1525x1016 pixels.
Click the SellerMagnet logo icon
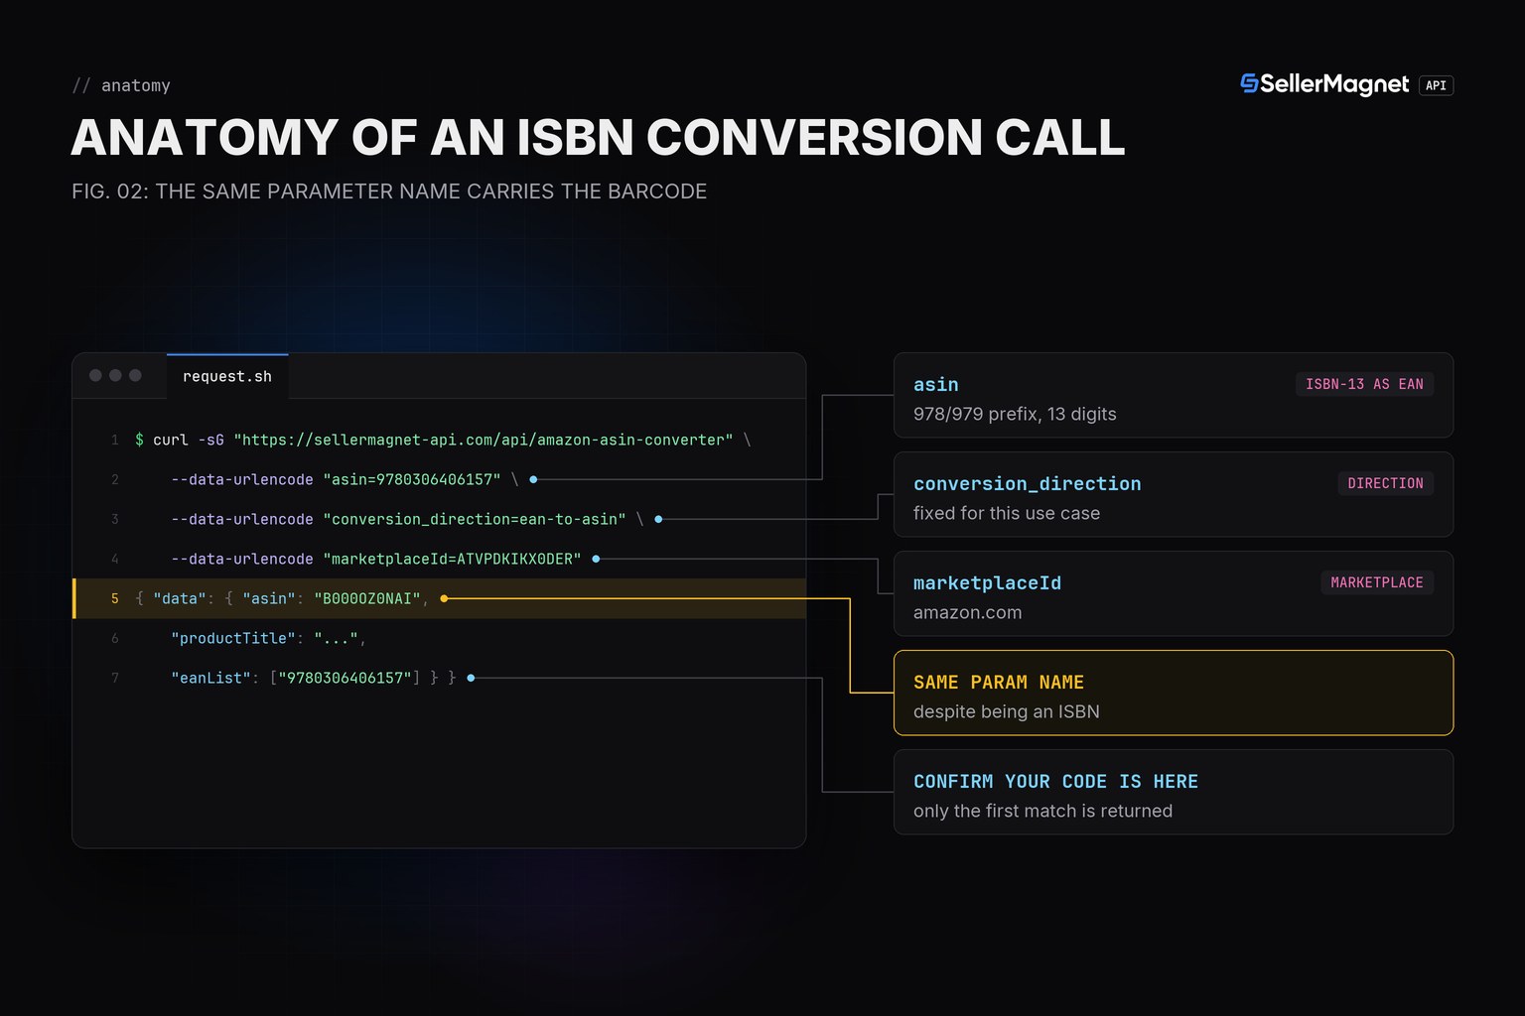(x=1249, y=83)
